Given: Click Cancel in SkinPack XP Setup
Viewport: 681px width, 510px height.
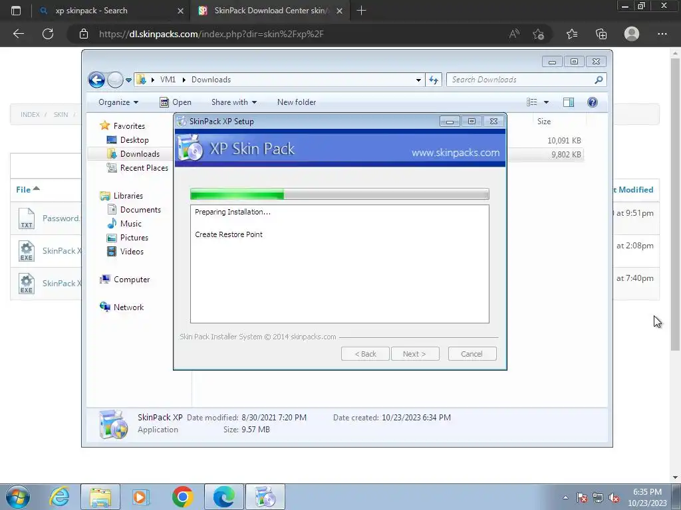Looking at the screenshot, I should click(x=472, y=354).
